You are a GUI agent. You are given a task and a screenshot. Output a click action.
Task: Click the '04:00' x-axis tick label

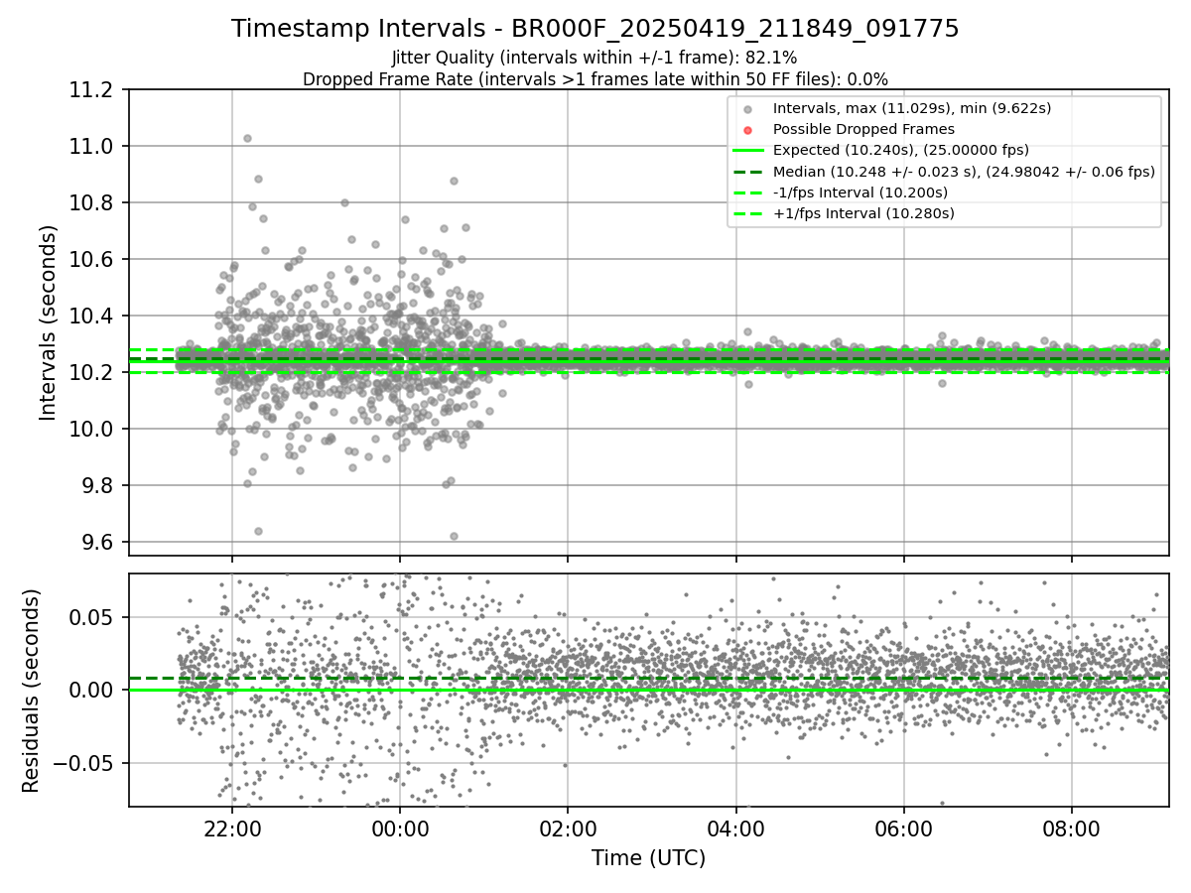735,828
